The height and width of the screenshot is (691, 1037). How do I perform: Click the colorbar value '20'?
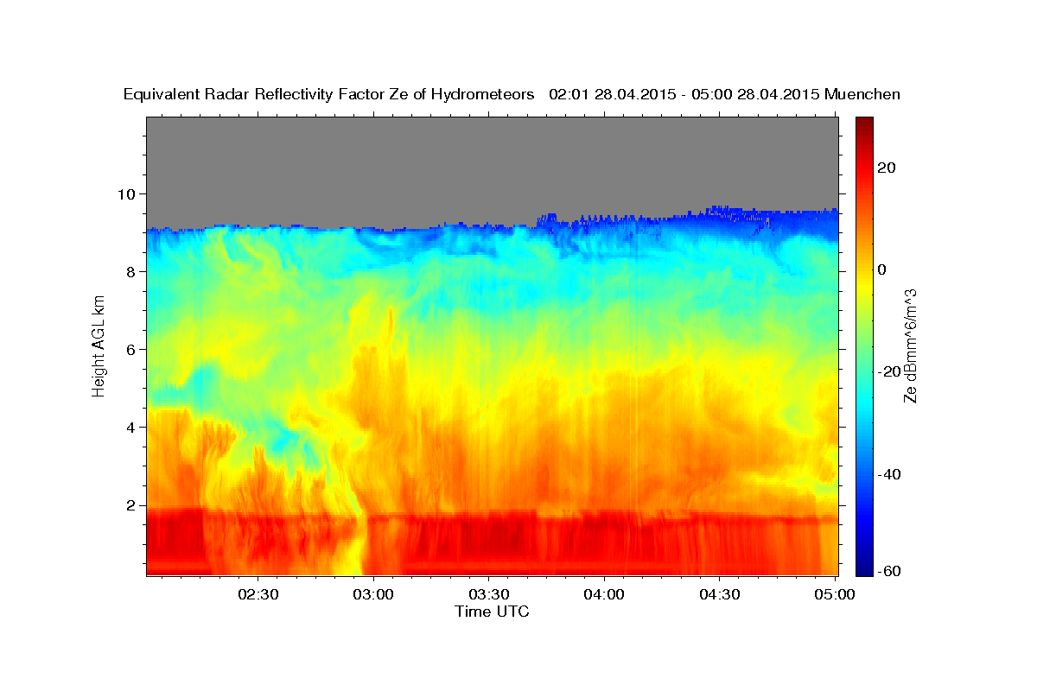point(887,167)
